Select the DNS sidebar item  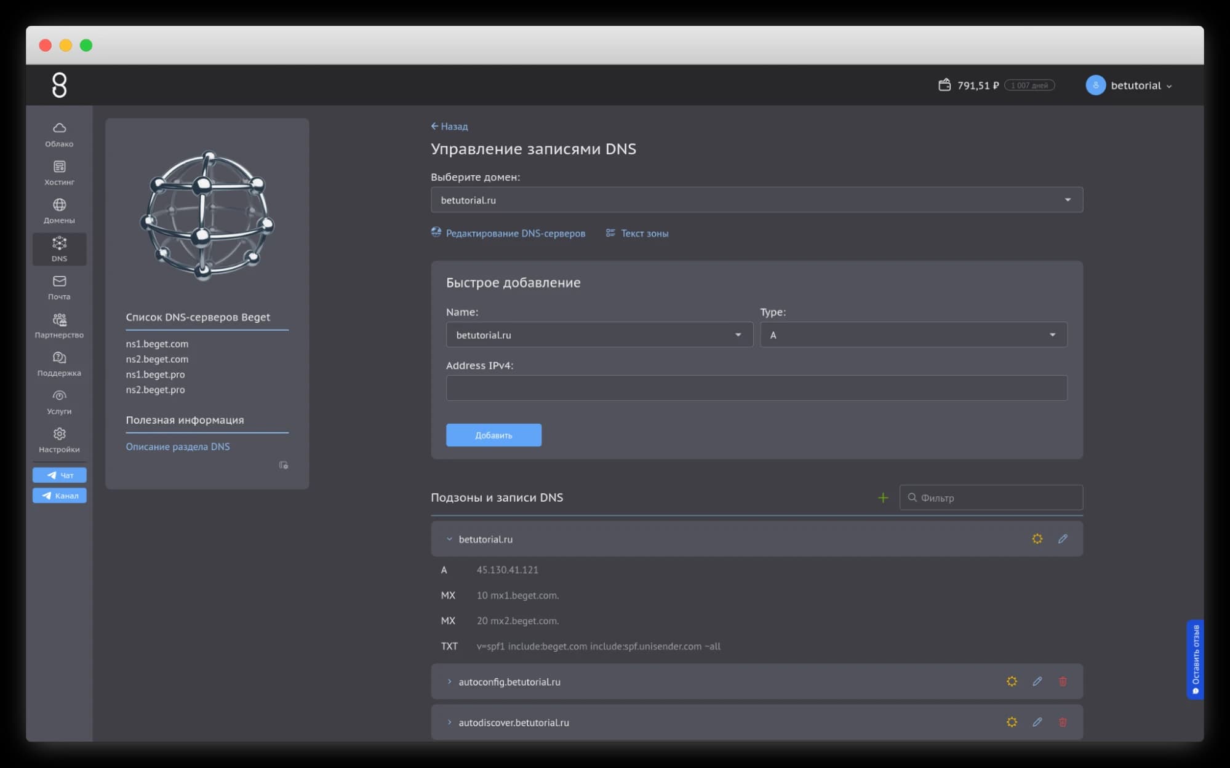59,249
